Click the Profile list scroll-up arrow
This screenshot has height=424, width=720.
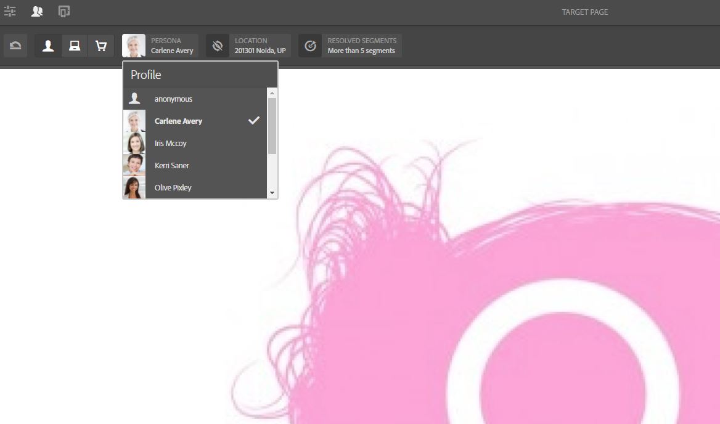click(x=272, y=93)
